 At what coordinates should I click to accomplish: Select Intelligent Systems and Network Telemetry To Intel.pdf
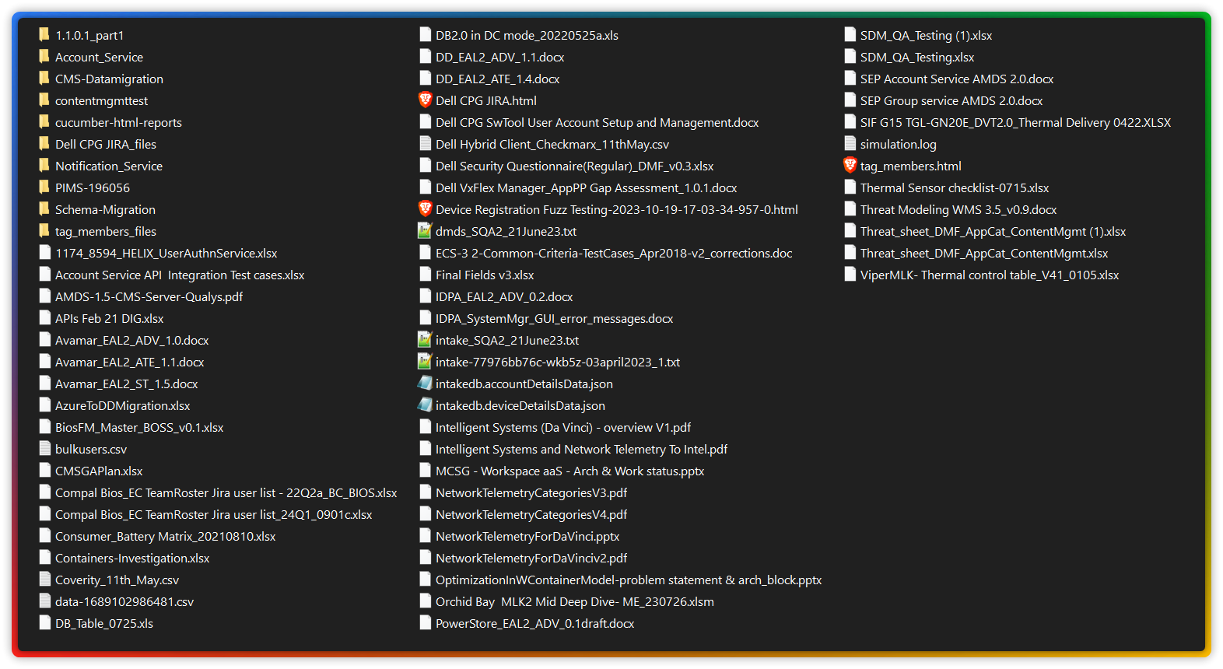[x=582, y=449]
